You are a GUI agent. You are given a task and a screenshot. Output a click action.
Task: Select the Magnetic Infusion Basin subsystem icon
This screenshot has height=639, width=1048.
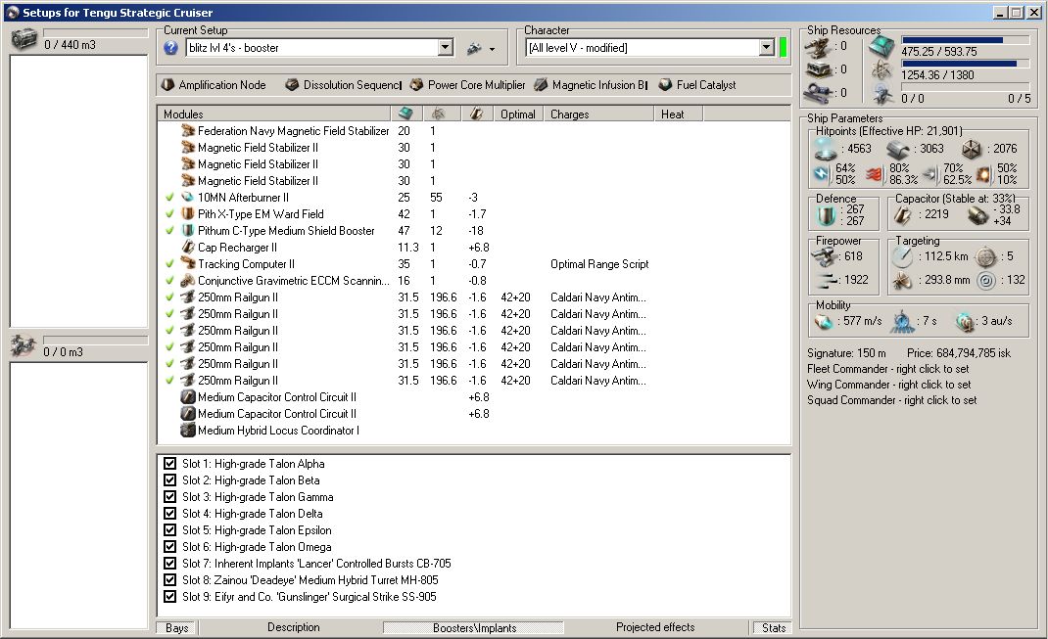(541, 85)
